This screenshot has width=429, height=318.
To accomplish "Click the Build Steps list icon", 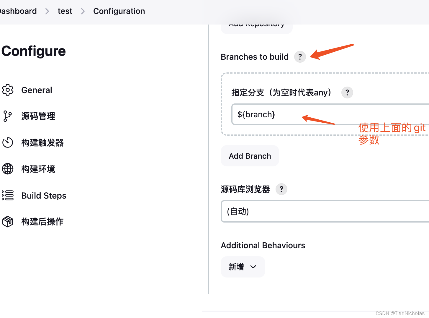I will point(8,195).
